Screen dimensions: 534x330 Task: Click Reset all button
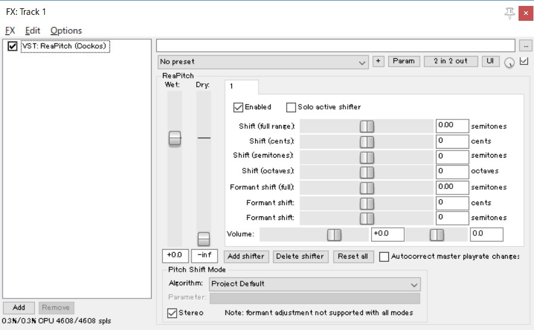pyautogui.click(x=353, y=256)
